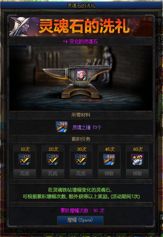
Task: Claim the 45次 reward with 领取
Action: tap(109, 173)
